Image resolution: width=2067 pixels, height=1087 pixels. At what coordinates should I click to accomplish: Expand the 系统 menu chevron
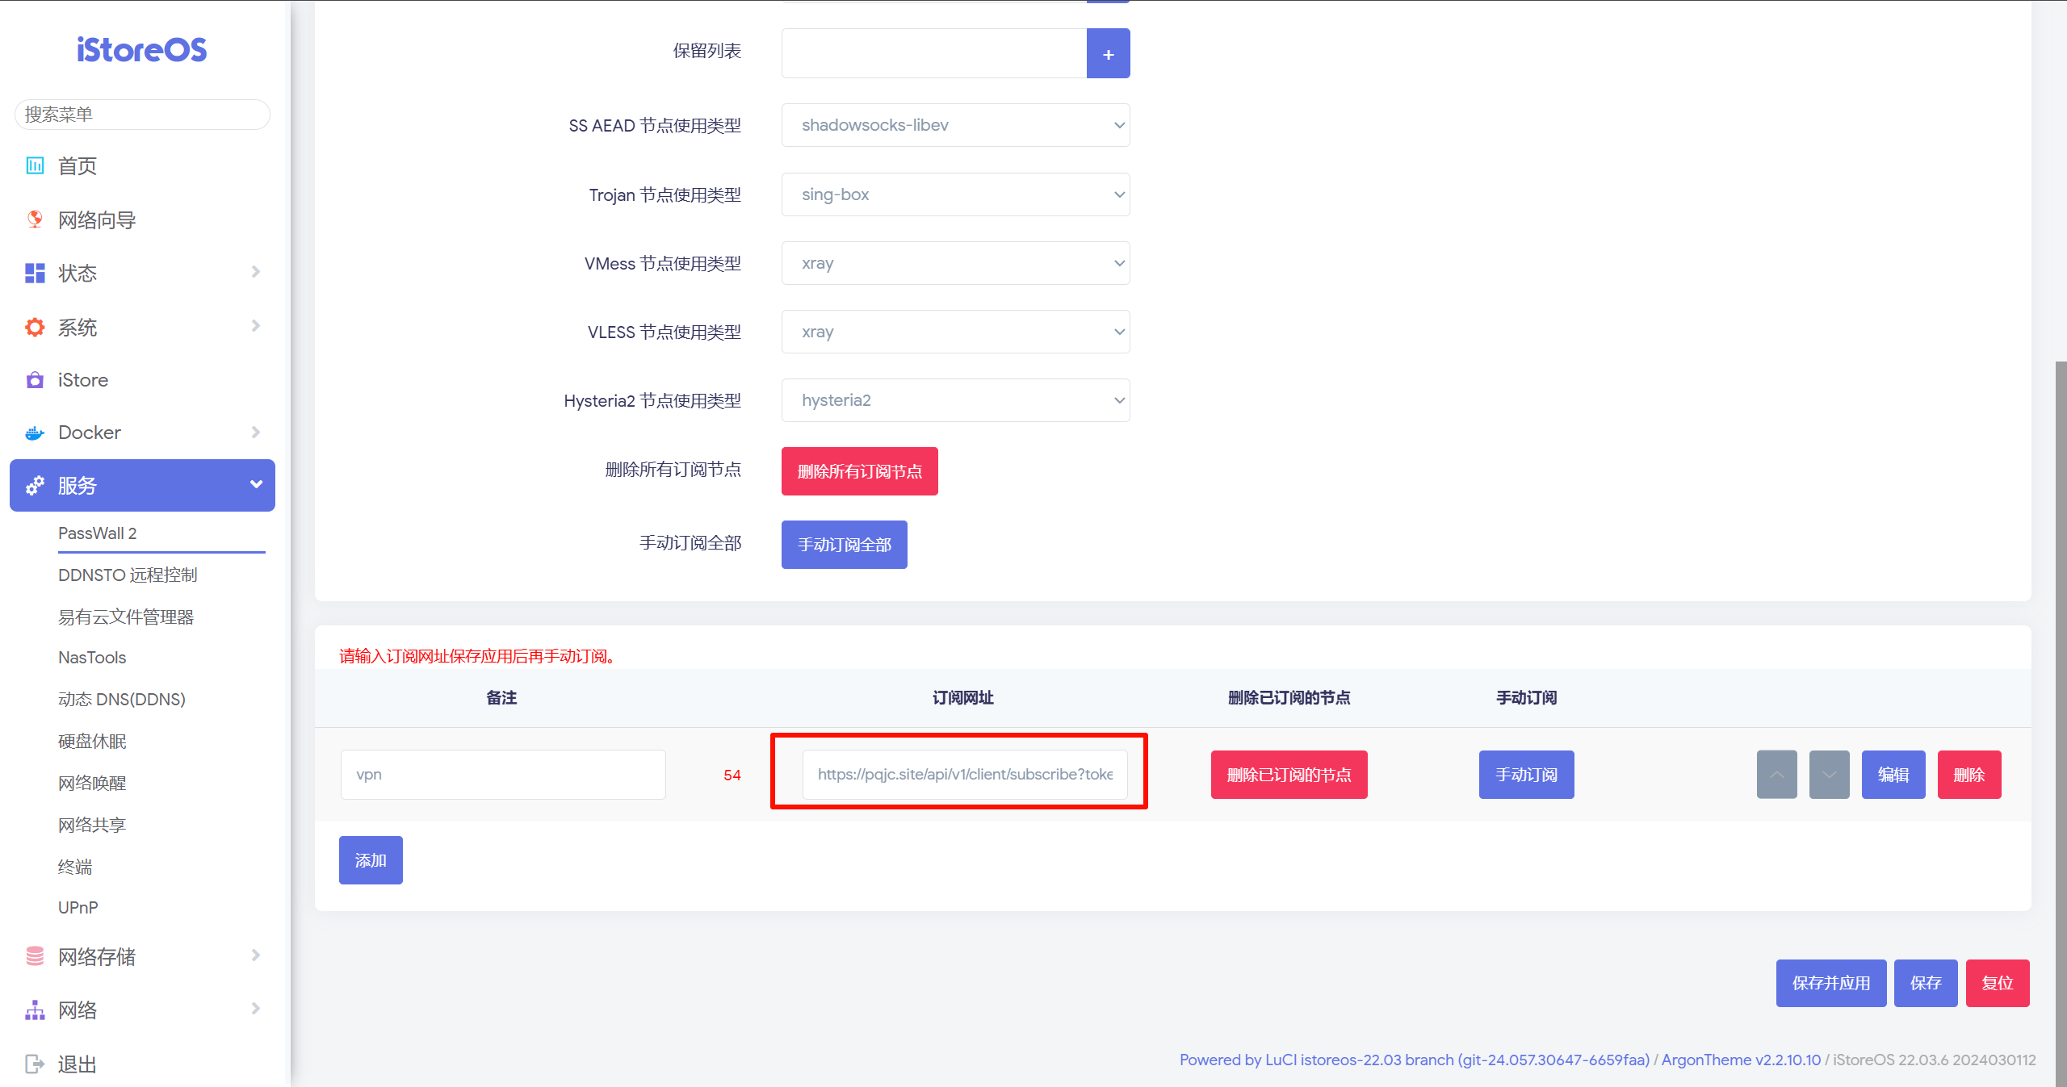[256, 326]
